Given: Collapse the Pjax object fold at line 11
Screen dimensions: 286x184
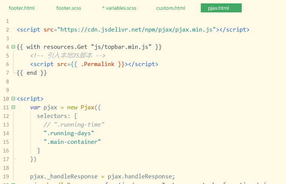Looking at the screenshot, I should [x=13, y=107].
